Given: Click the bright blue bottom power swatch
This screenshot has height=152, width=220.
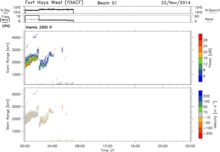Looking at the screenshot, I should 200,79.
